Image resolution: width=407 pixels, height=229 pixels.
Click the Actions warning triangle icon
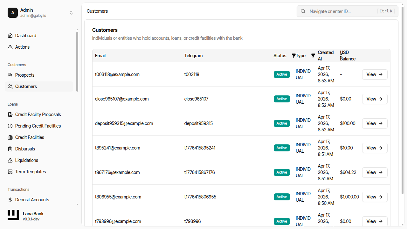[x=10, y=47]
